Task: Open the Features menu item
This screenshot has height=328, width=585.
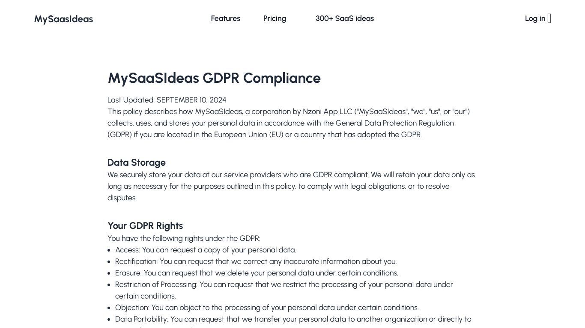Action: click(x=225, y=18)
